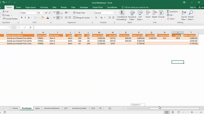The height and width of the screenshot is (114, 204).
Task: Click in the formula bar
Action: click(x=119, y=28)
